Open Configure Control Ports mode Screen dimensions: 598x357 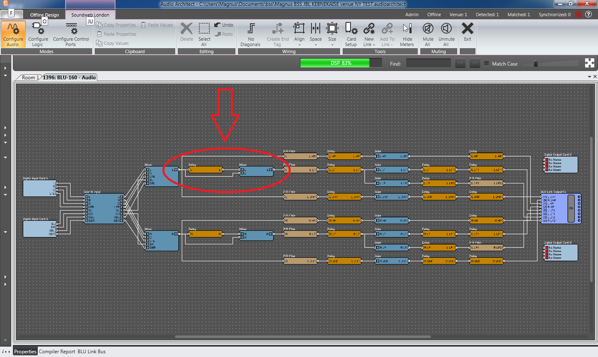tap(71, 34)
